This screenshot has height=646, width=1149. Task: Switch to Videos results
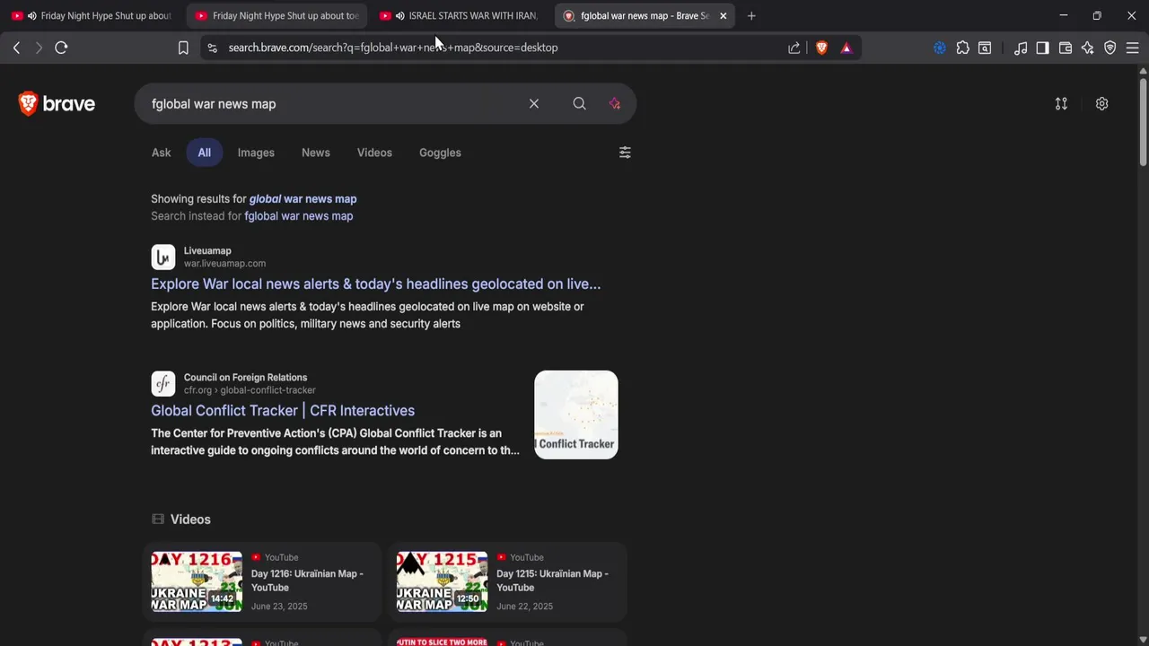pos(374,153)
